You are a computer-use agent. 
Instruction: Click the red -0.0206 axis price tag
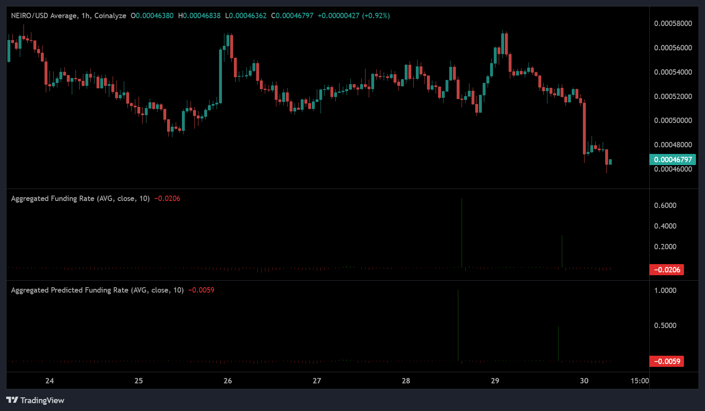[667, 270]
